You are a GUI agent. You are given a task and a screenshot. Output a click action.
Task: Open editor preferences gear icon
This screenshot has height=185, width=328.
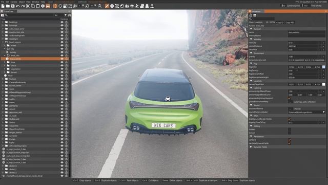[43, 6]
